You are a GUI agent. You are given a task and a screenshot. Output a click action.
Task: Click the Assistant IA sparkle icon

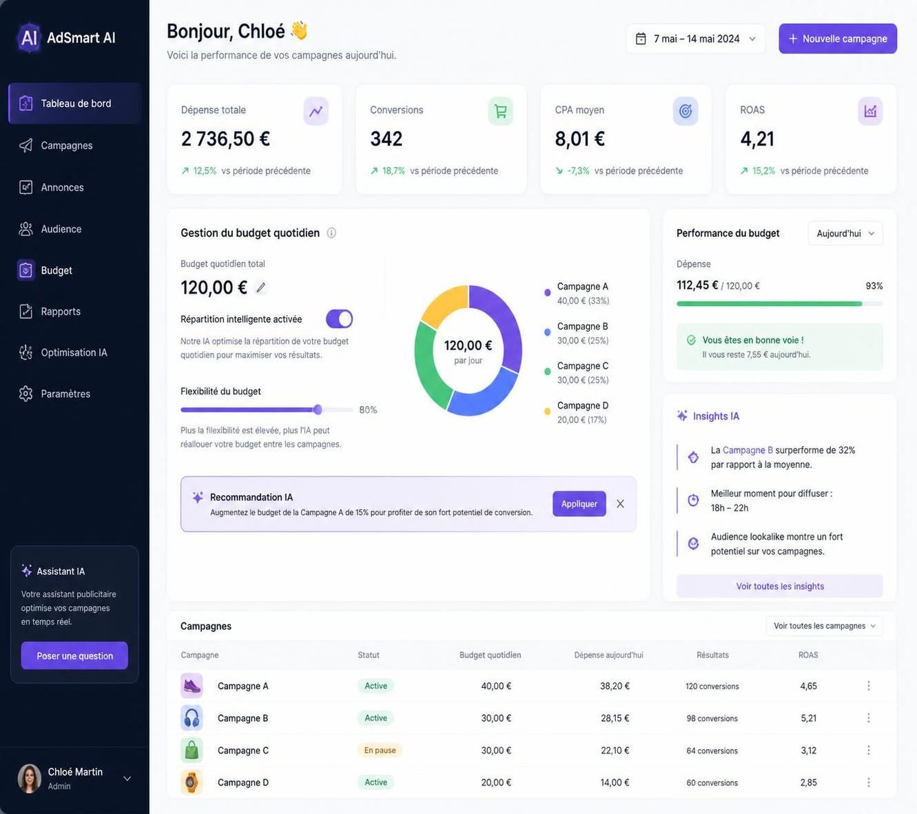[27, 571]
